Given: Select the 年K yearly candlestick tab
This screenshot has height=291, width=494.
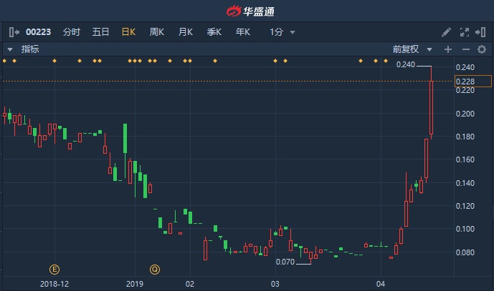Looking at the screenshot, I should click(242, 32).
